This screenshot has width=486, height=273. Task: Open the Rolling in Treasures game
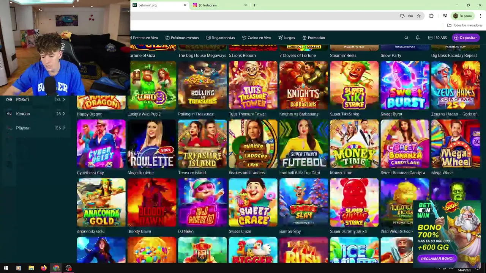point(202,85)
